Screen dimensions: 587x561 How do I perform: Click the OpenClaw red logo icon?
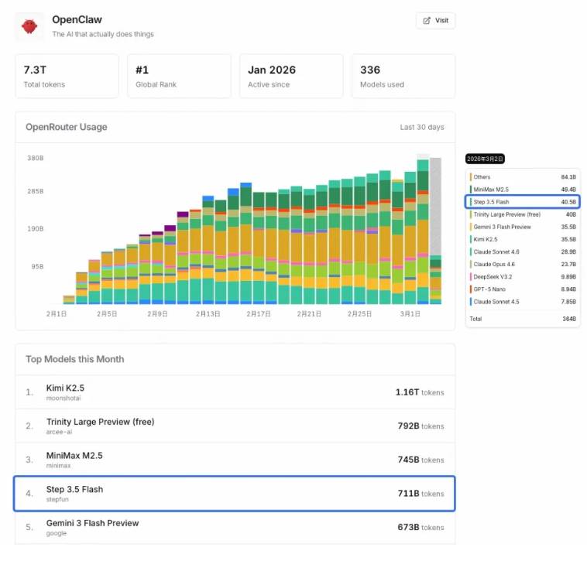click(29, 26)
